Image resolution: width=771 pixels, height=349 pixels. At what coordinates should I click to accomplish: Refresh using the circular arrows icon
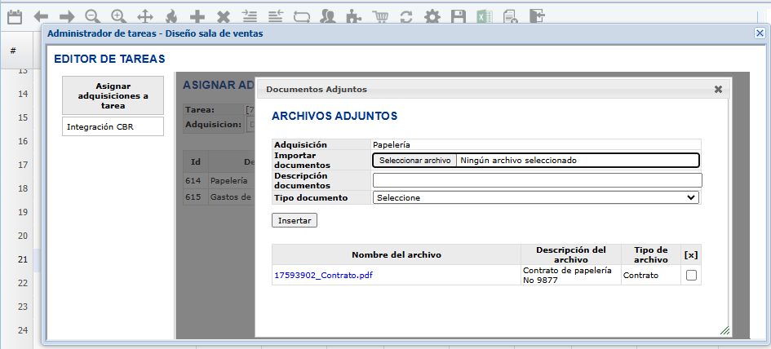coord(405,17)
